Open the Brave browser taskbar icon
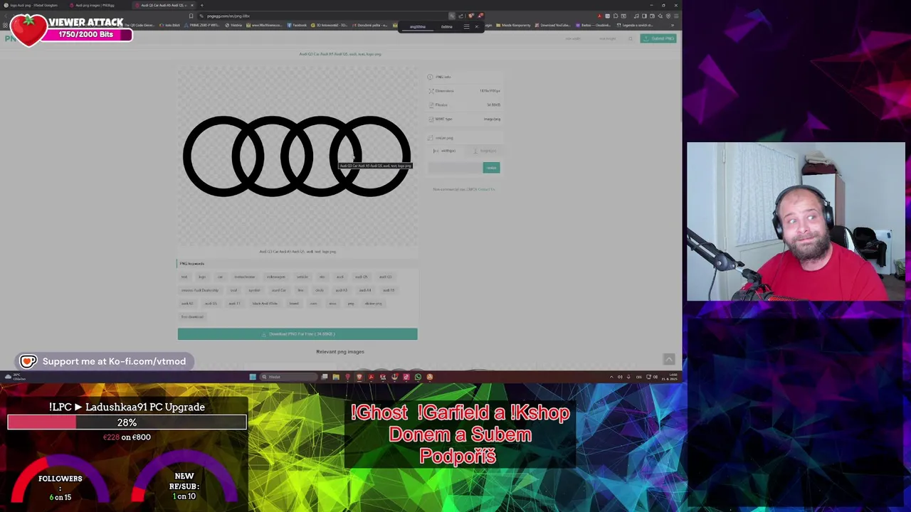 tap(359, 377)
